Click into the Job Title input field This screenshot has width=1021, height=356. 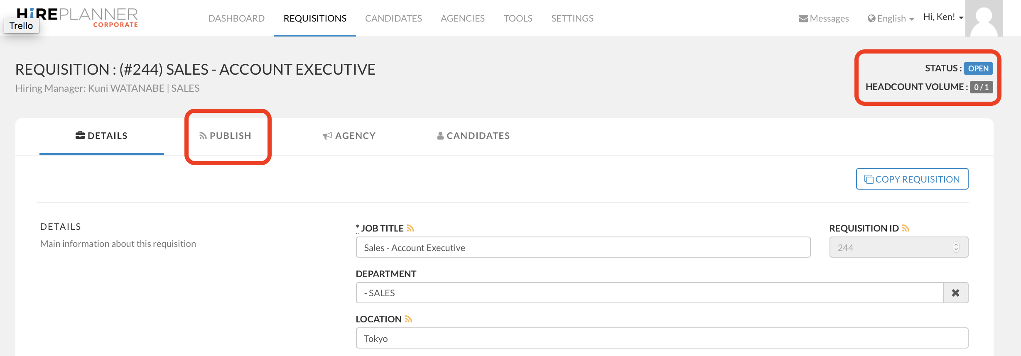pos(583,247)
